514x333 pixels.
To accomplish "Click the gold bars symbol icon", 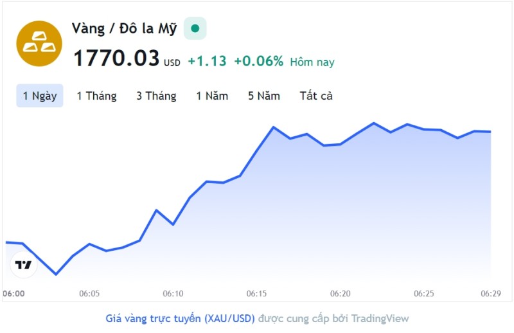I will 39,44.
